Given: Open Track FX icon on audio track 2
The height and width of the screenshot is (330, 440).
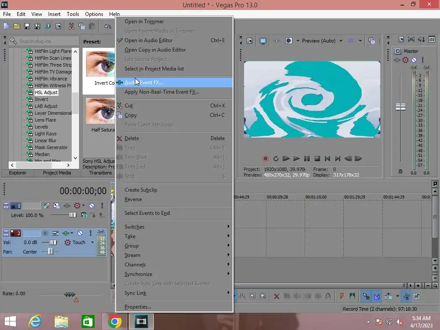Looking at the screenshot, I should tap(65, 233).
